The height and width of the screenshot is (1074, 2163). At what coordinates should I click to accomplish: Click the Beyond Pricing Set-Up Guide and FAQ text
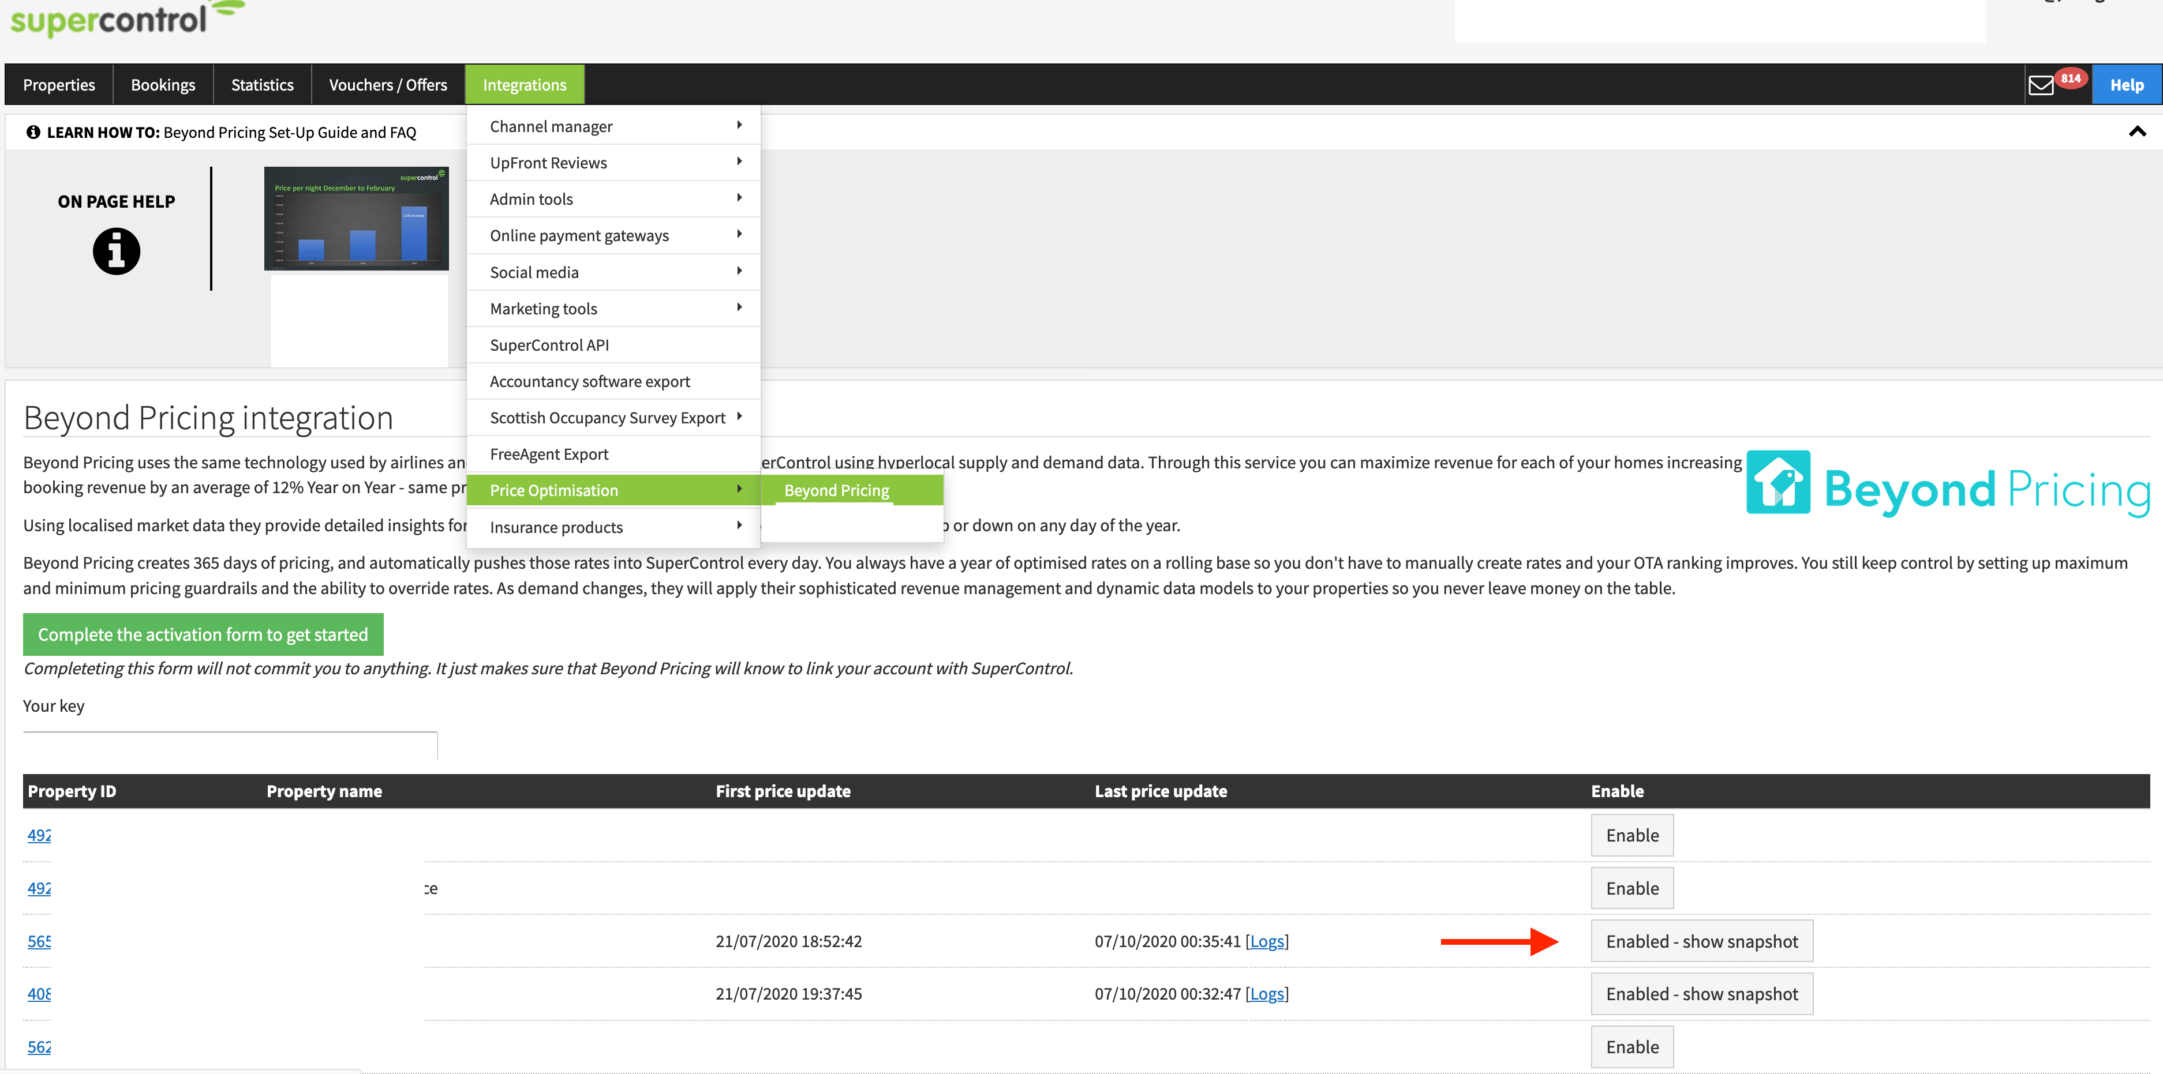click(x=290, y=133)
